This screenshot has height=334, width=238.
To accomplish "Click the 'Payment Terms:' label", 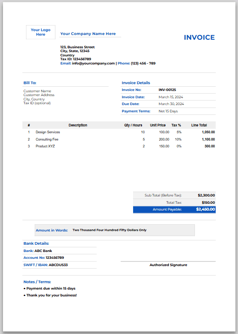I will [x=136, y=111].
